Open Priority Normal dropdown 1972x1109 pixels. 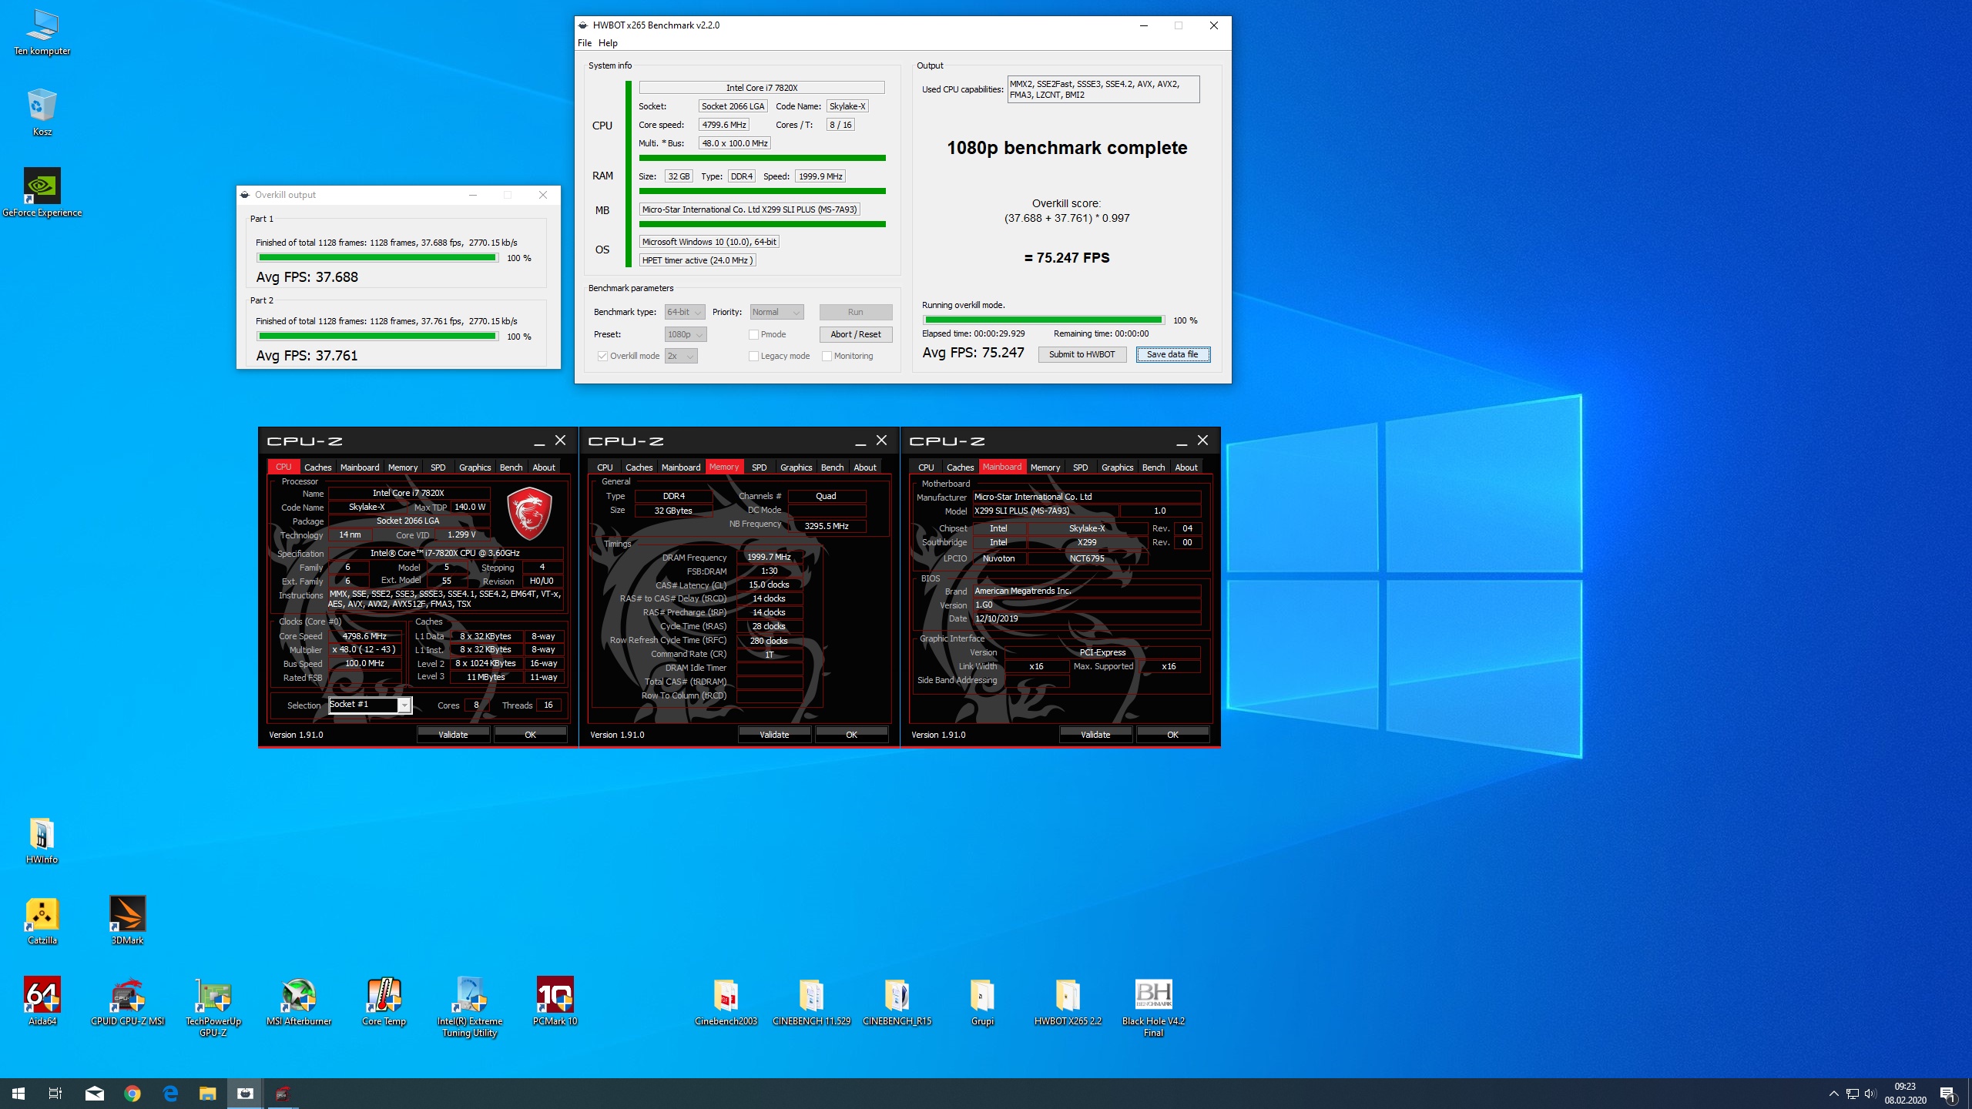[x=776, y=312]
